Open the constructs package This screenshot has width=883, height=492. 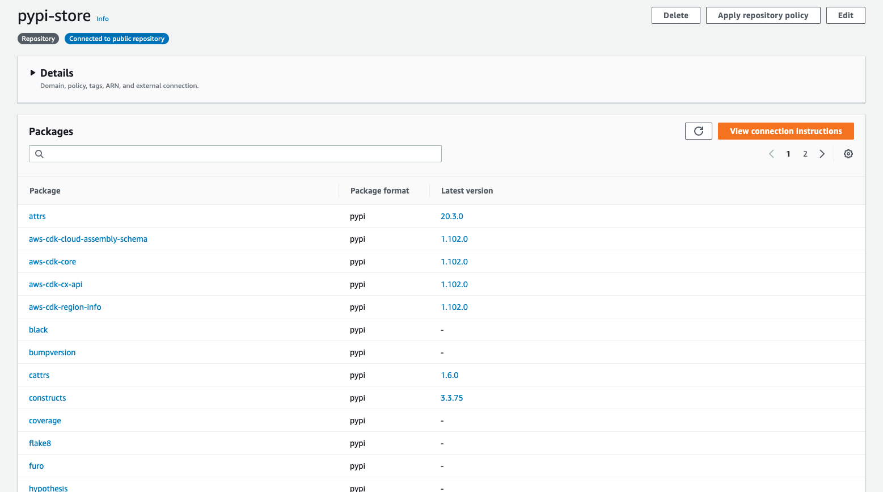coord(48,398)
